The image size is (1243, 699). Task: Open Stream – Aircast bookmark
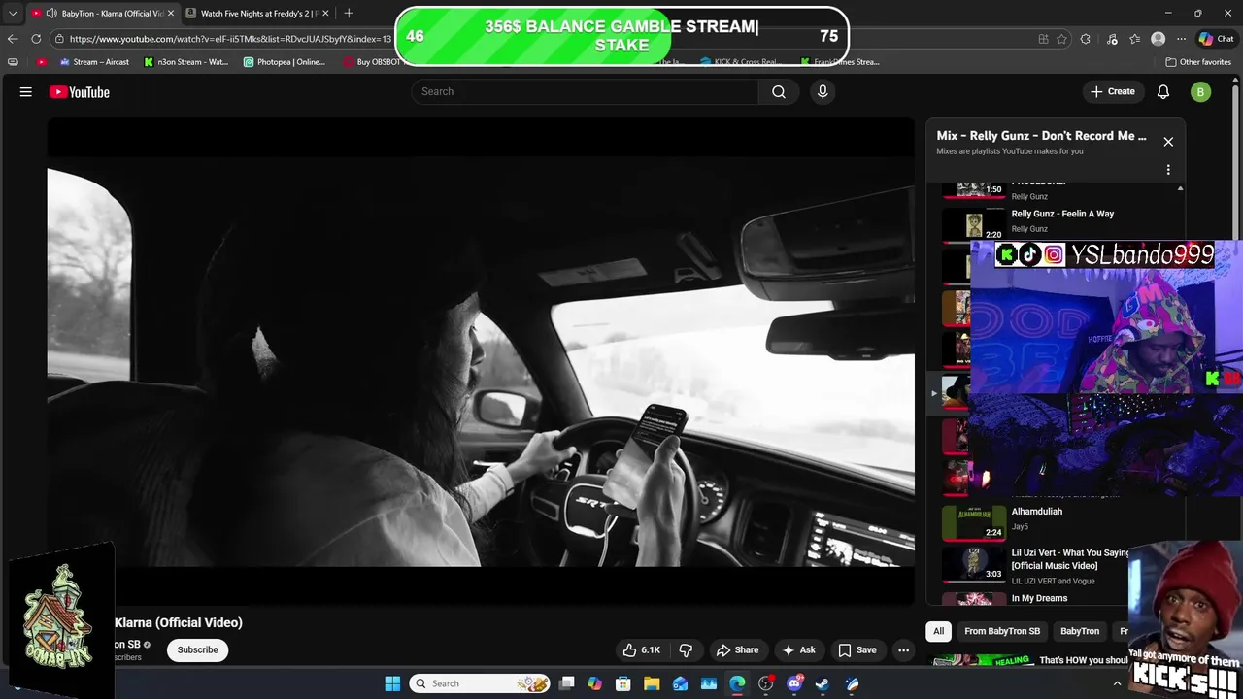click(94, 62)
